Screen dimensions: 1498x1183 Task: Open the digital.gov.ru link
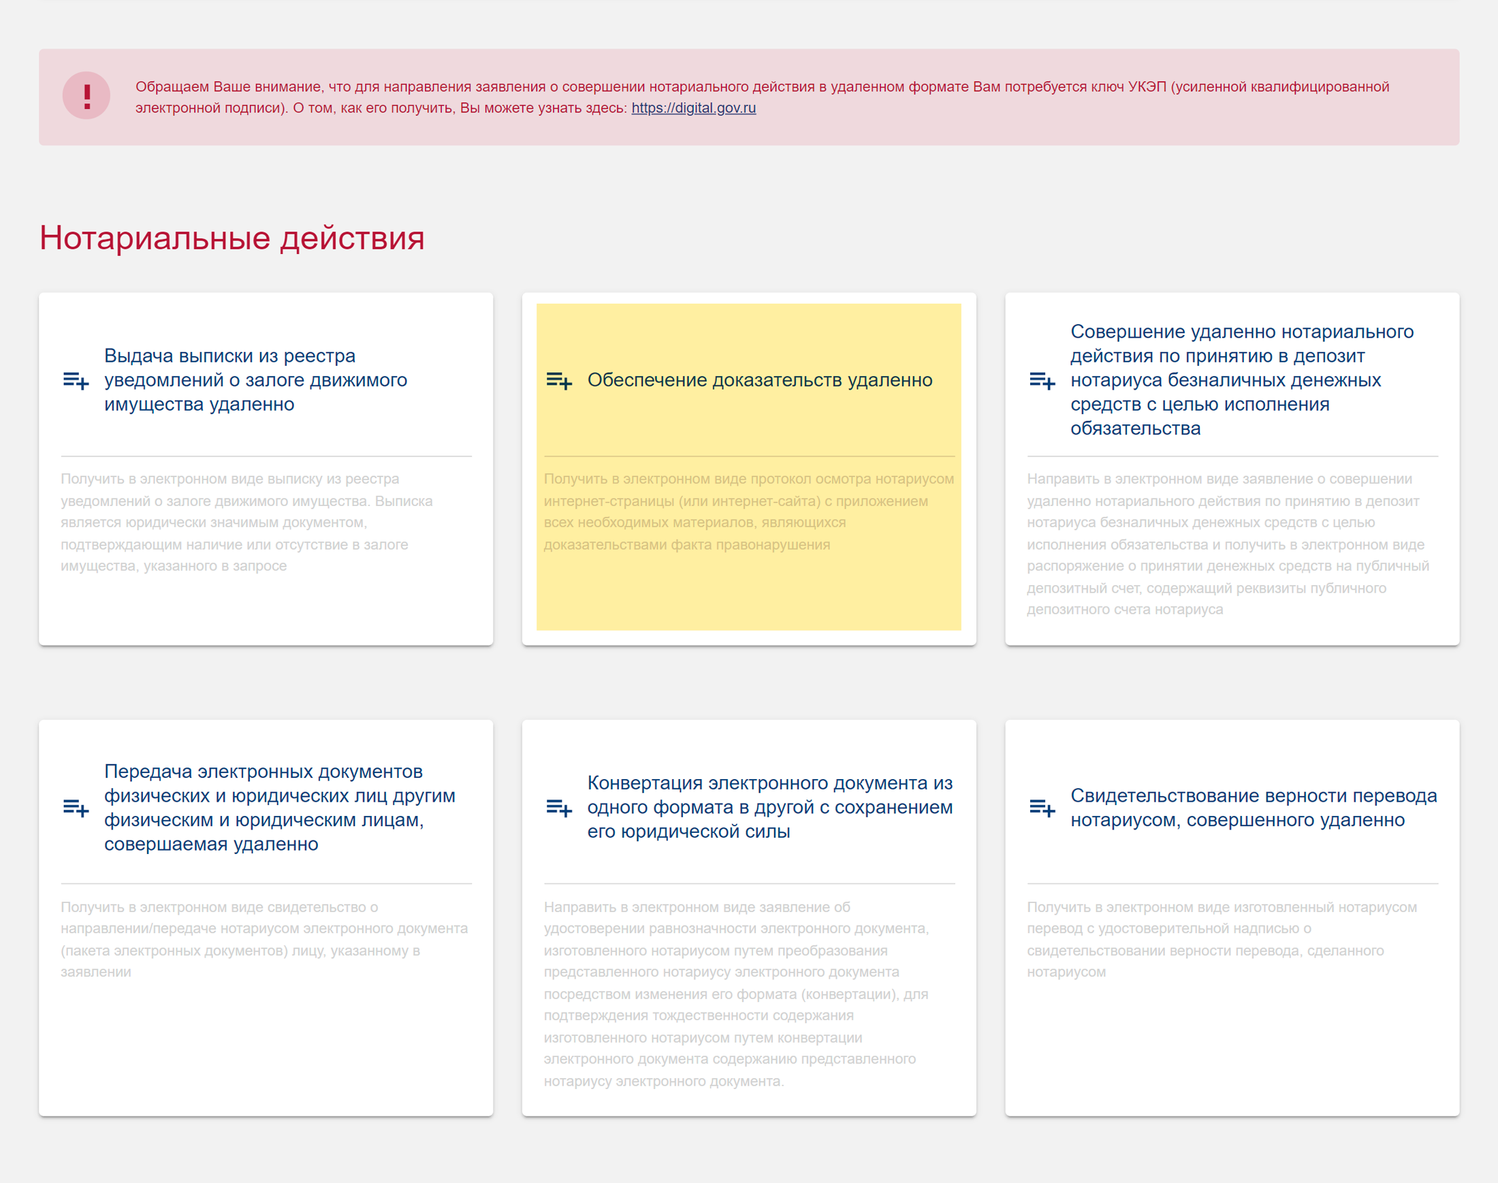(x=693, y=108)
